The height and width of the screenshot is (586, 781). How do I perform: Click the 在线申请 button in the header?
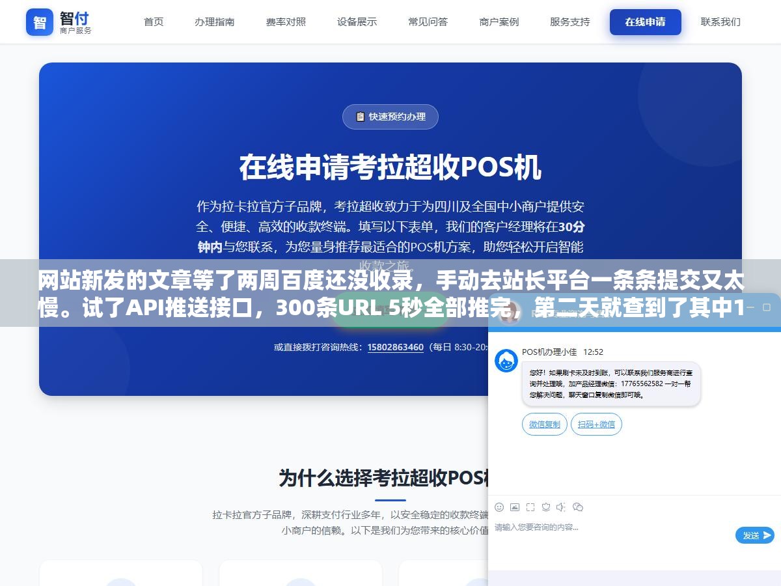tap(646, 22)
